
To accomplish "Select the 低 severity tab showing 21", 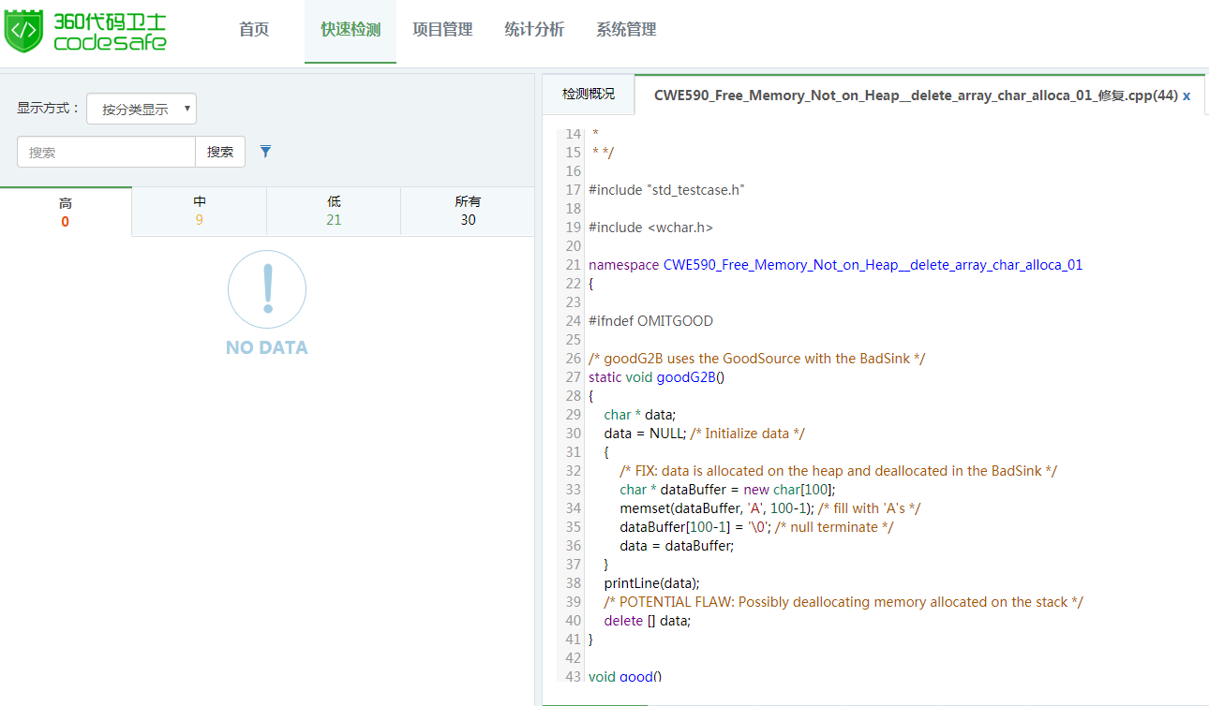I will click(x=334, y=212).
